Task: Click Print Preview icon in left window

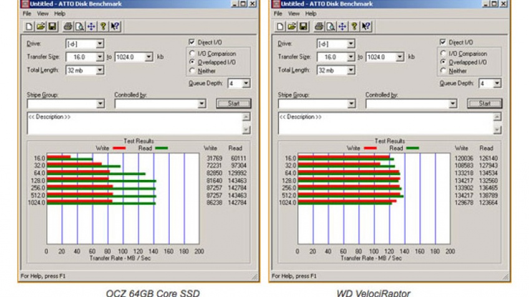Action: point(80,26)
